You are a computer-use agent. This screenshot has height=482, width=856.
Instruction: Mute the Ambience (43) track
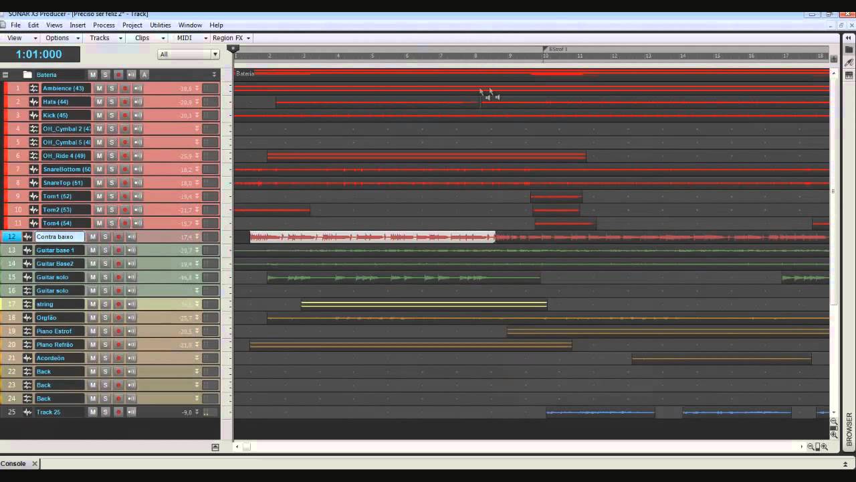pos(99,88)
